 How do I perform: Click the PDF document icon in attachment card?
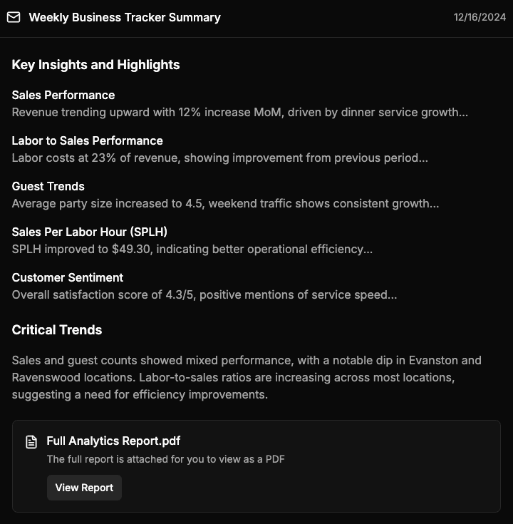31,442
